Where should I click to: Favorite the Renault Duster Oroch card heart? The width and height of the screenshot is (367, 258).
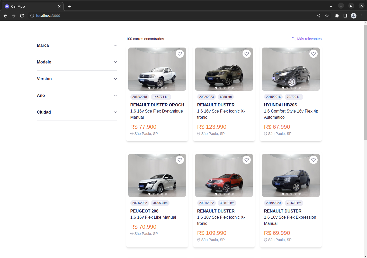pos(180,54)
